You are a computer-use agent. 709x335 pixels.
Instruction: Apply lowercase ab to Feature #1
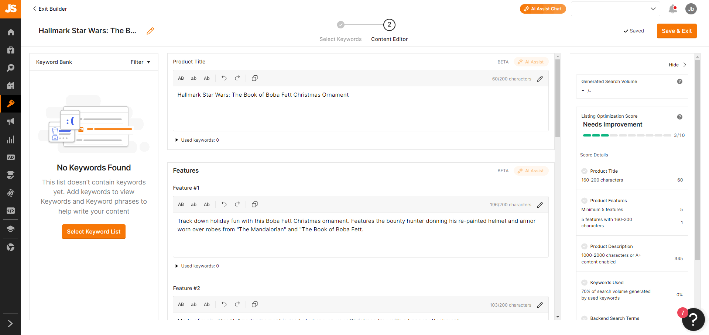[193, 204]
